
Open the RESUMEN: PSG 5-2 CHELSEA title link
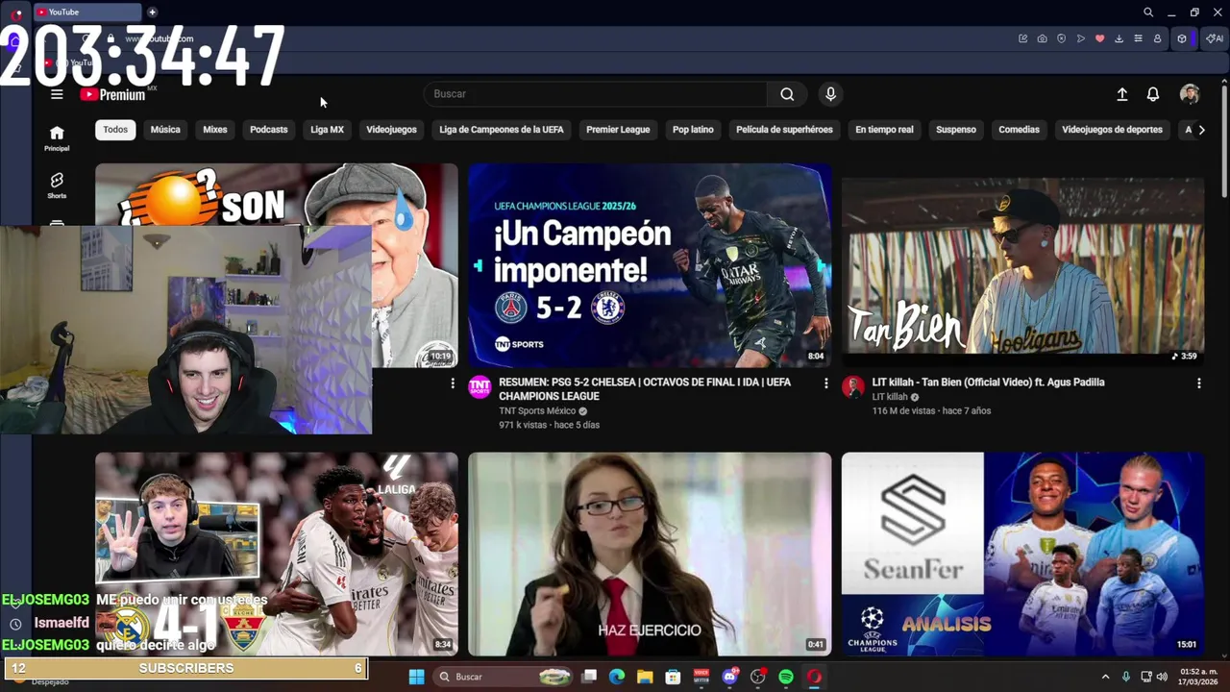(645, 389)
